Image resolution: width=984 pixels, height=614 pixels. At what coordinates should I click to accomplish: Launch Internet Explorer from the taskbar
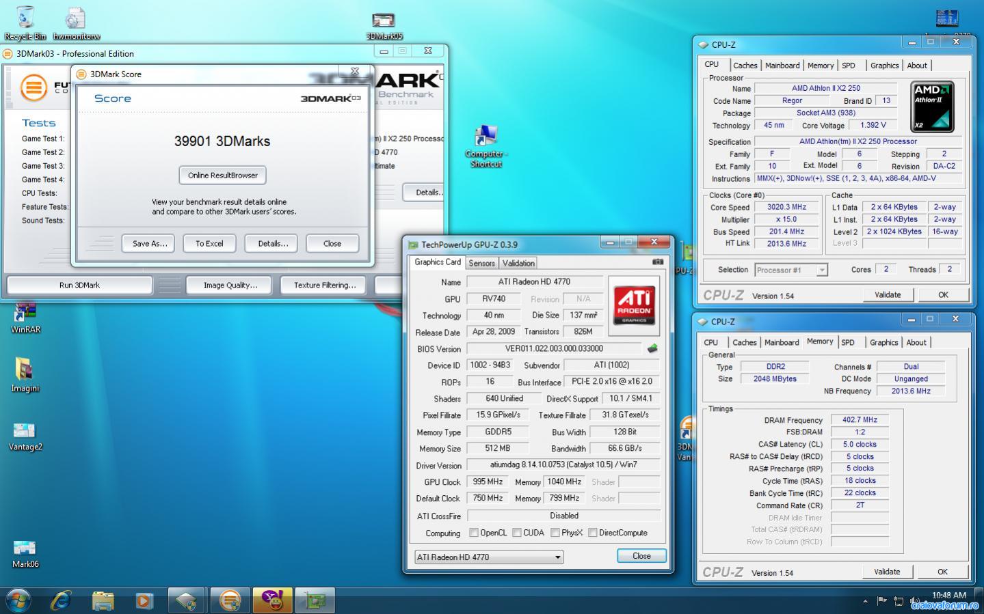pyautogui.click(x=61, y=600)
